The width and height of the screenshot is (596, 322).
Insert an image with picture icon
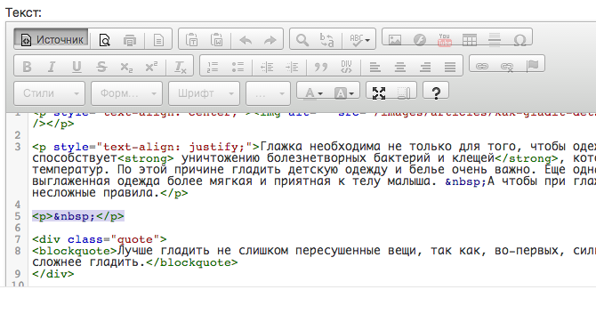click(x=395, y=39)
